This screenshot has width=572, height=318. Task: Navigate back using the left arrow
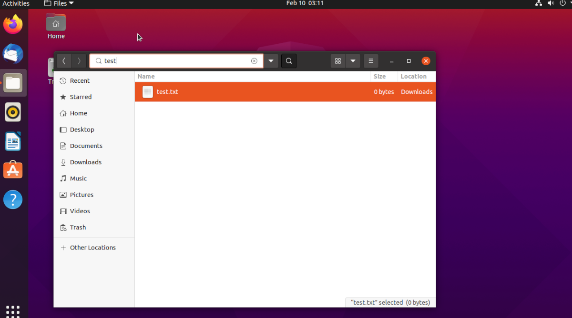(x=63, y=61)
